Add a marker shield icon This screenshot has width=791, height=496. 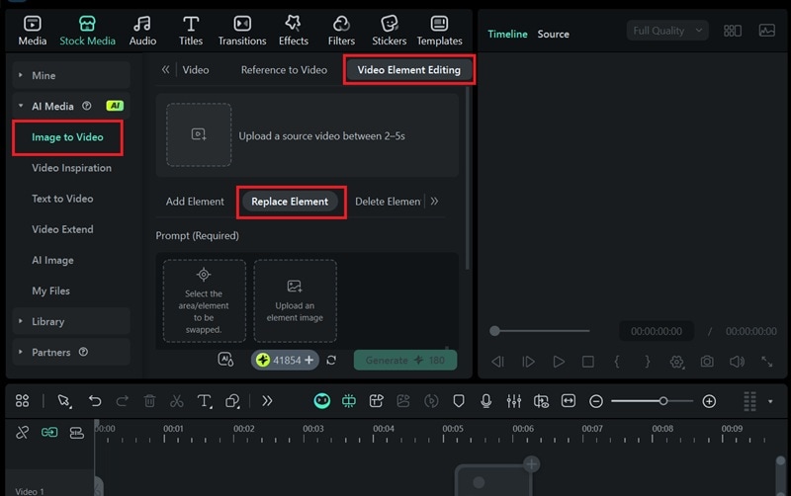(458, 401)
